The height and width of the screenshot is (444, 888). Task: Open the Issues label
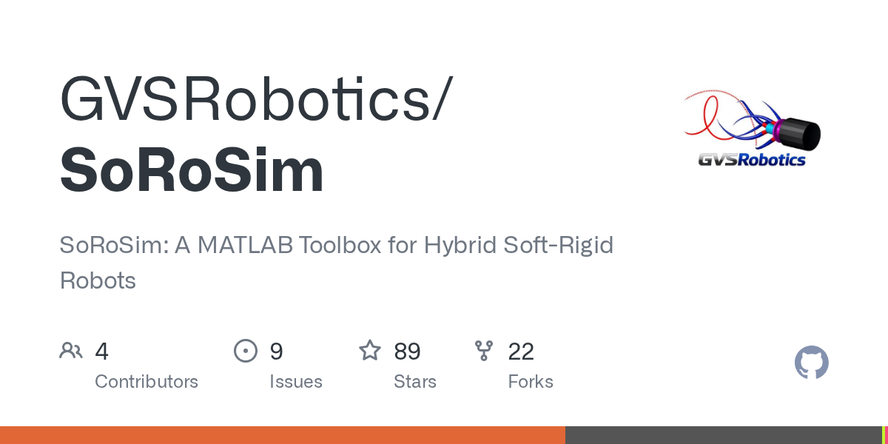pos(296,382)
